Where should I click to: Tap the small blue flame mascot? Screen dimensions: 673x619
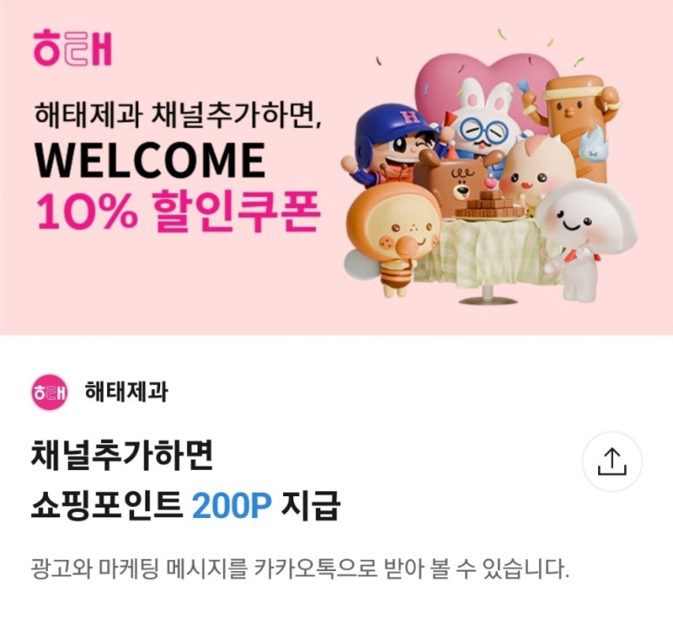(595, 145)
